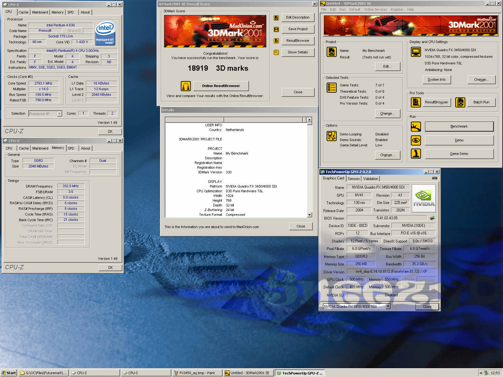Open the Run menu in 3DMark2001 SE
This screenshot has height=377, width=503.
coord(342,9)
